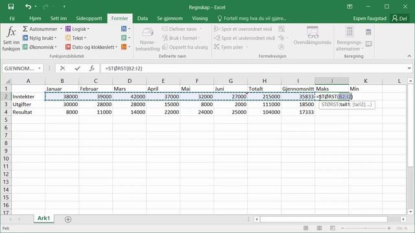The image size is (415, 233).
Task: Click cell containing 215000
Action: tap(264, 96)
